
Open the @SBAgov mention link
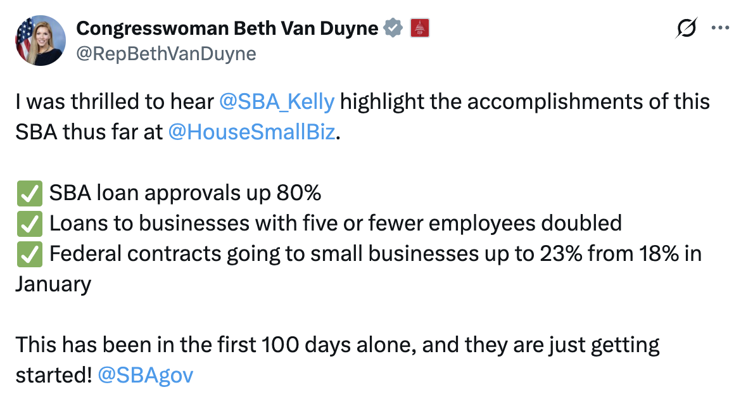[x=146, y=376]
